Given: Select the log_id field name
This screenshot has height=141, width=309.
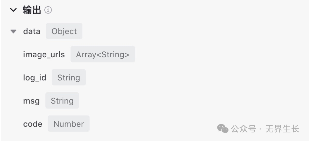Looking at the screenshot, I should coord(35,78).
